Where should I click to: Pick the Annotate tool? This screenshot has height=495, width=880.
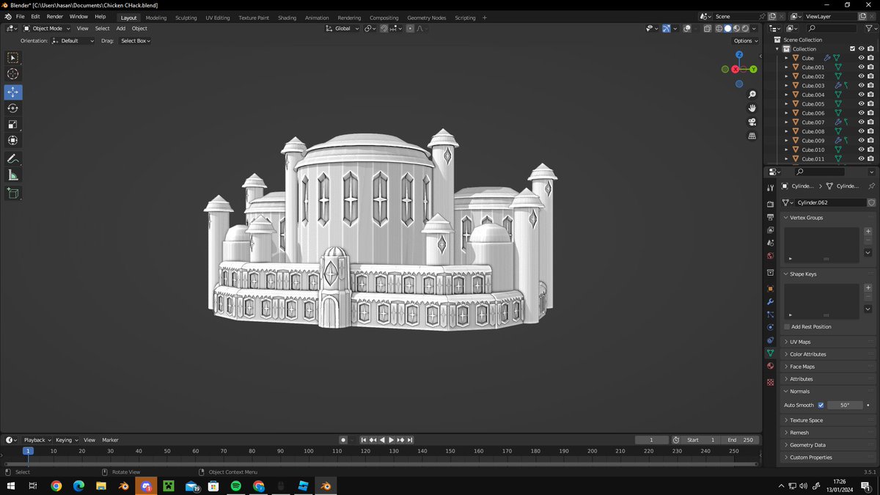(12, 159)
